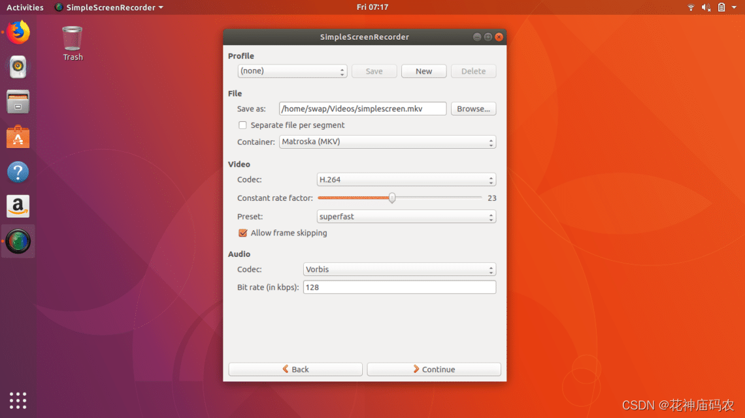Open Ubuntu Software from the dock

18,136
